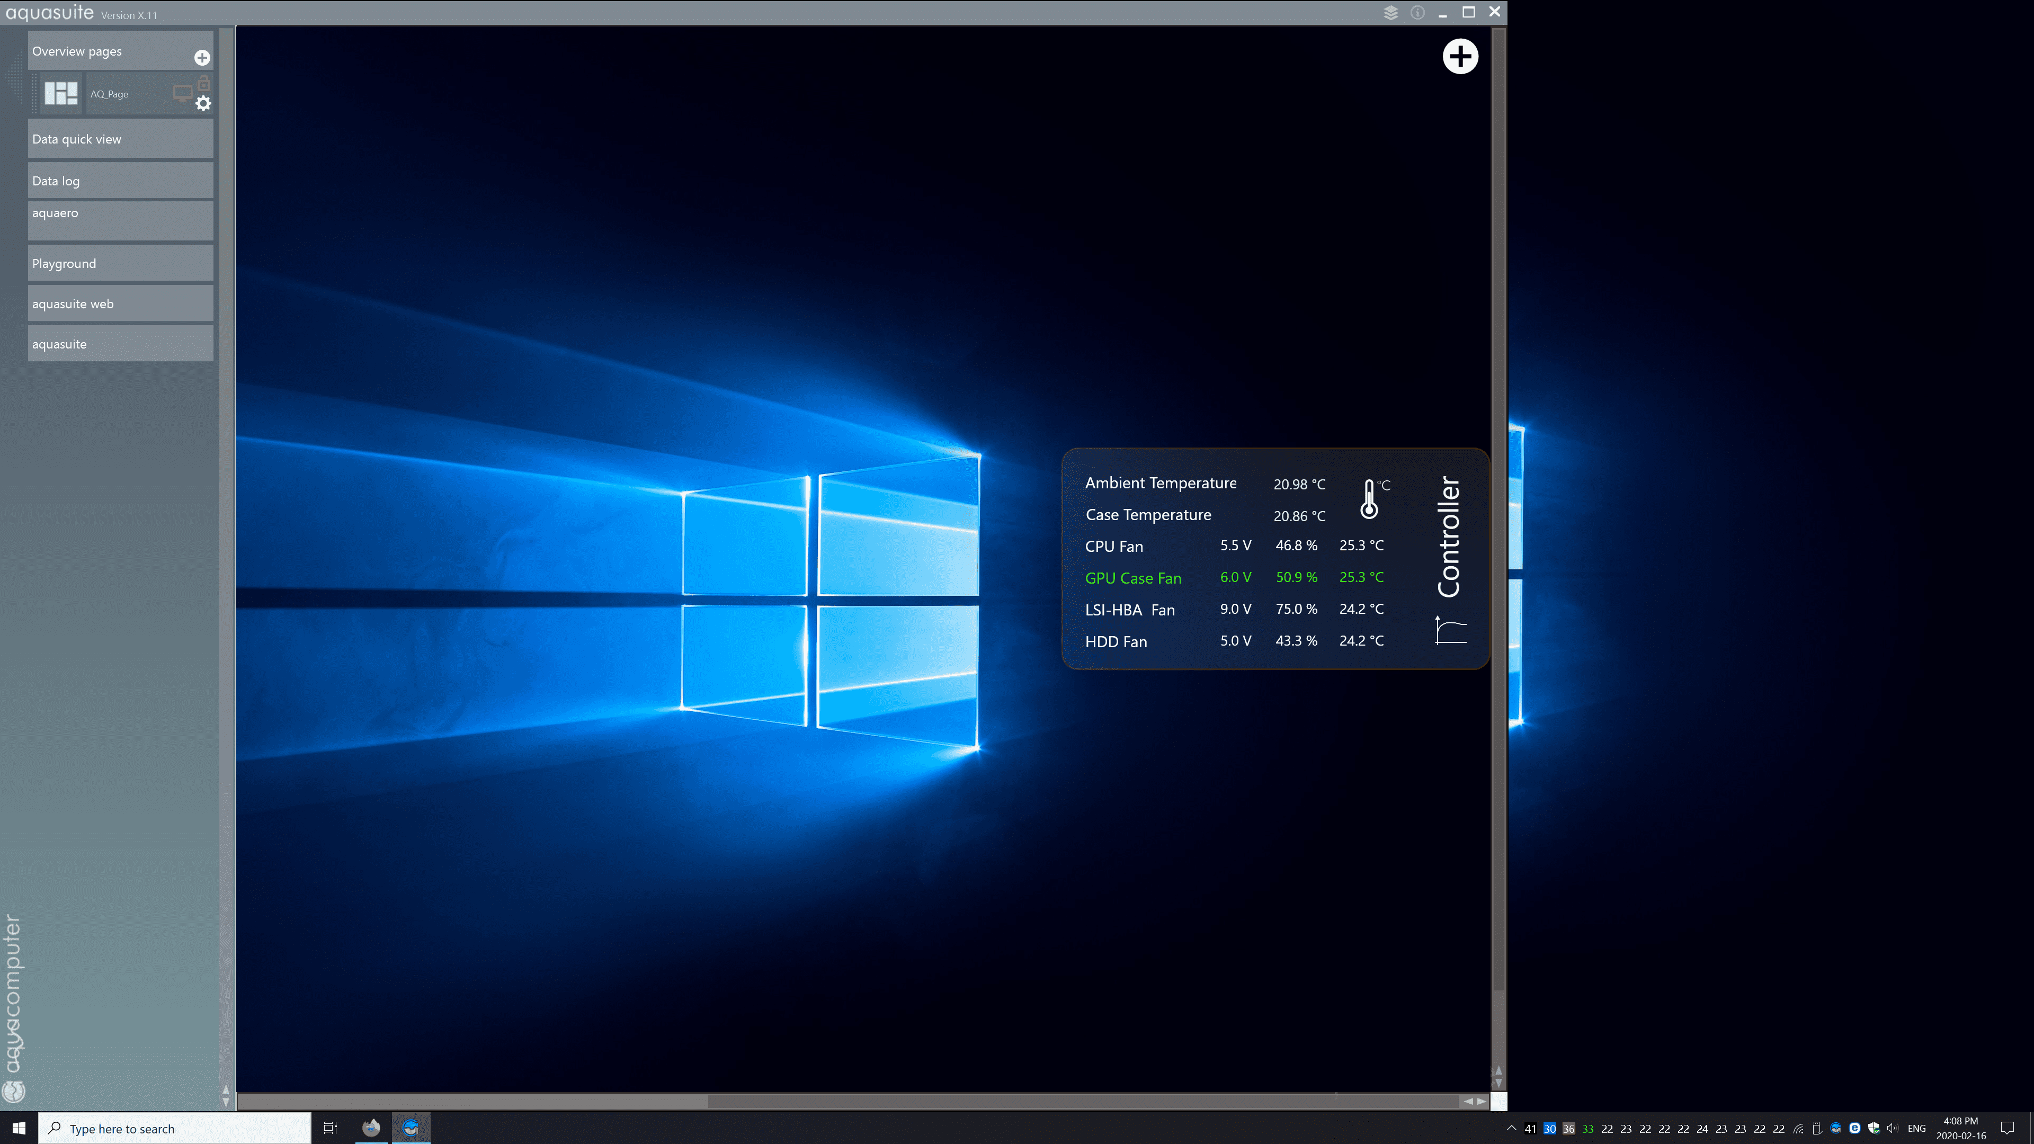
Task: Toggle AQ_Page desktop mode monitor icon
Action: 182,93
